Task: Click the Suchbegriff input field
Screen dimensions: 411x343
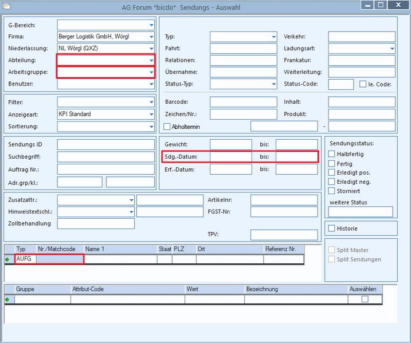Action: coord(106,156)
